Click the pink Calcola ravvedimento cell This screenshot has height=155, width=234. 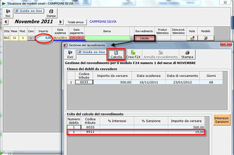pos(145,38)
